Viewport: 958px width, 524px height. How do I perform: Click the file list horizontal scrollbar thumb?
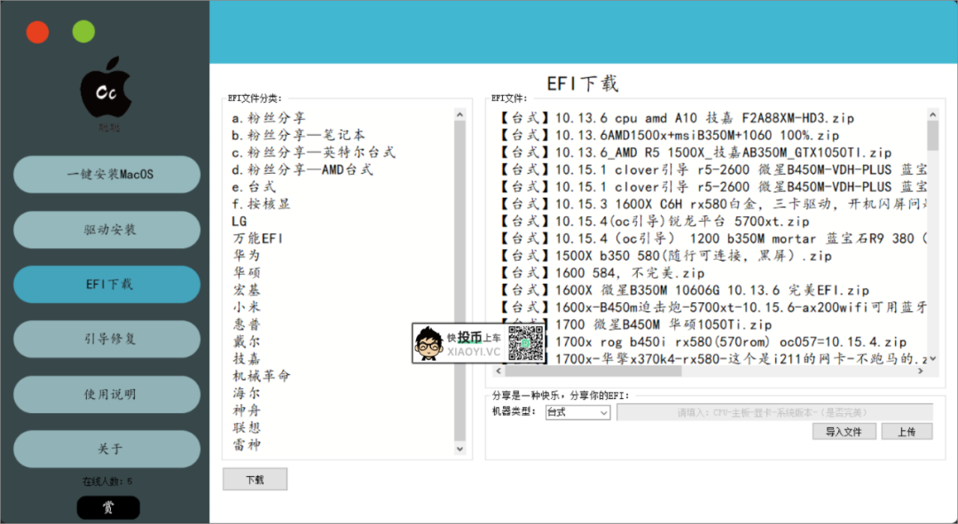pyautogui.click(x=593, y=371)
